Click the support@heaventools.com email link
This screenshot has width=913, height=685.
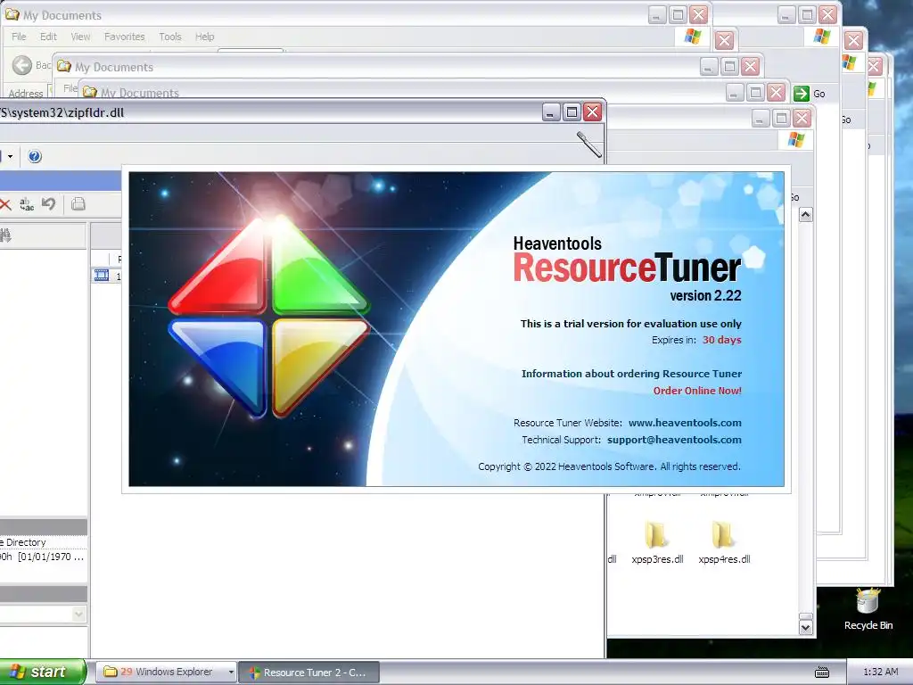click(674, 440)
